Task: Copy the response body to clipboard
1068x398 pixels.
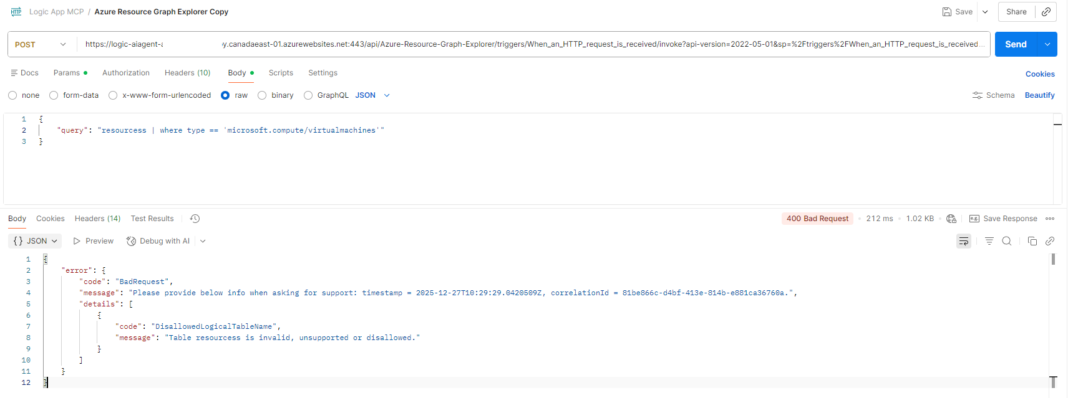Action: pos(1032,241)
